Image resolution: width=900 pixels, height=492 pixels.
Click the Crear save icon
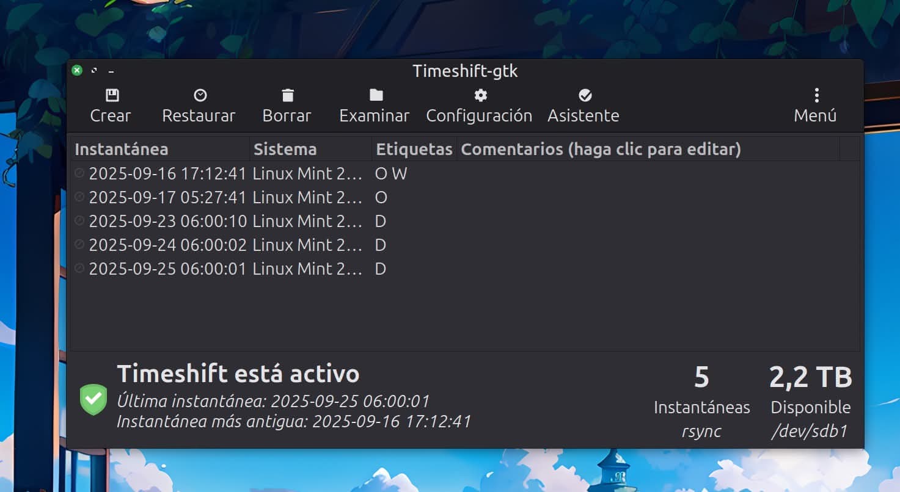click(112, 95)
